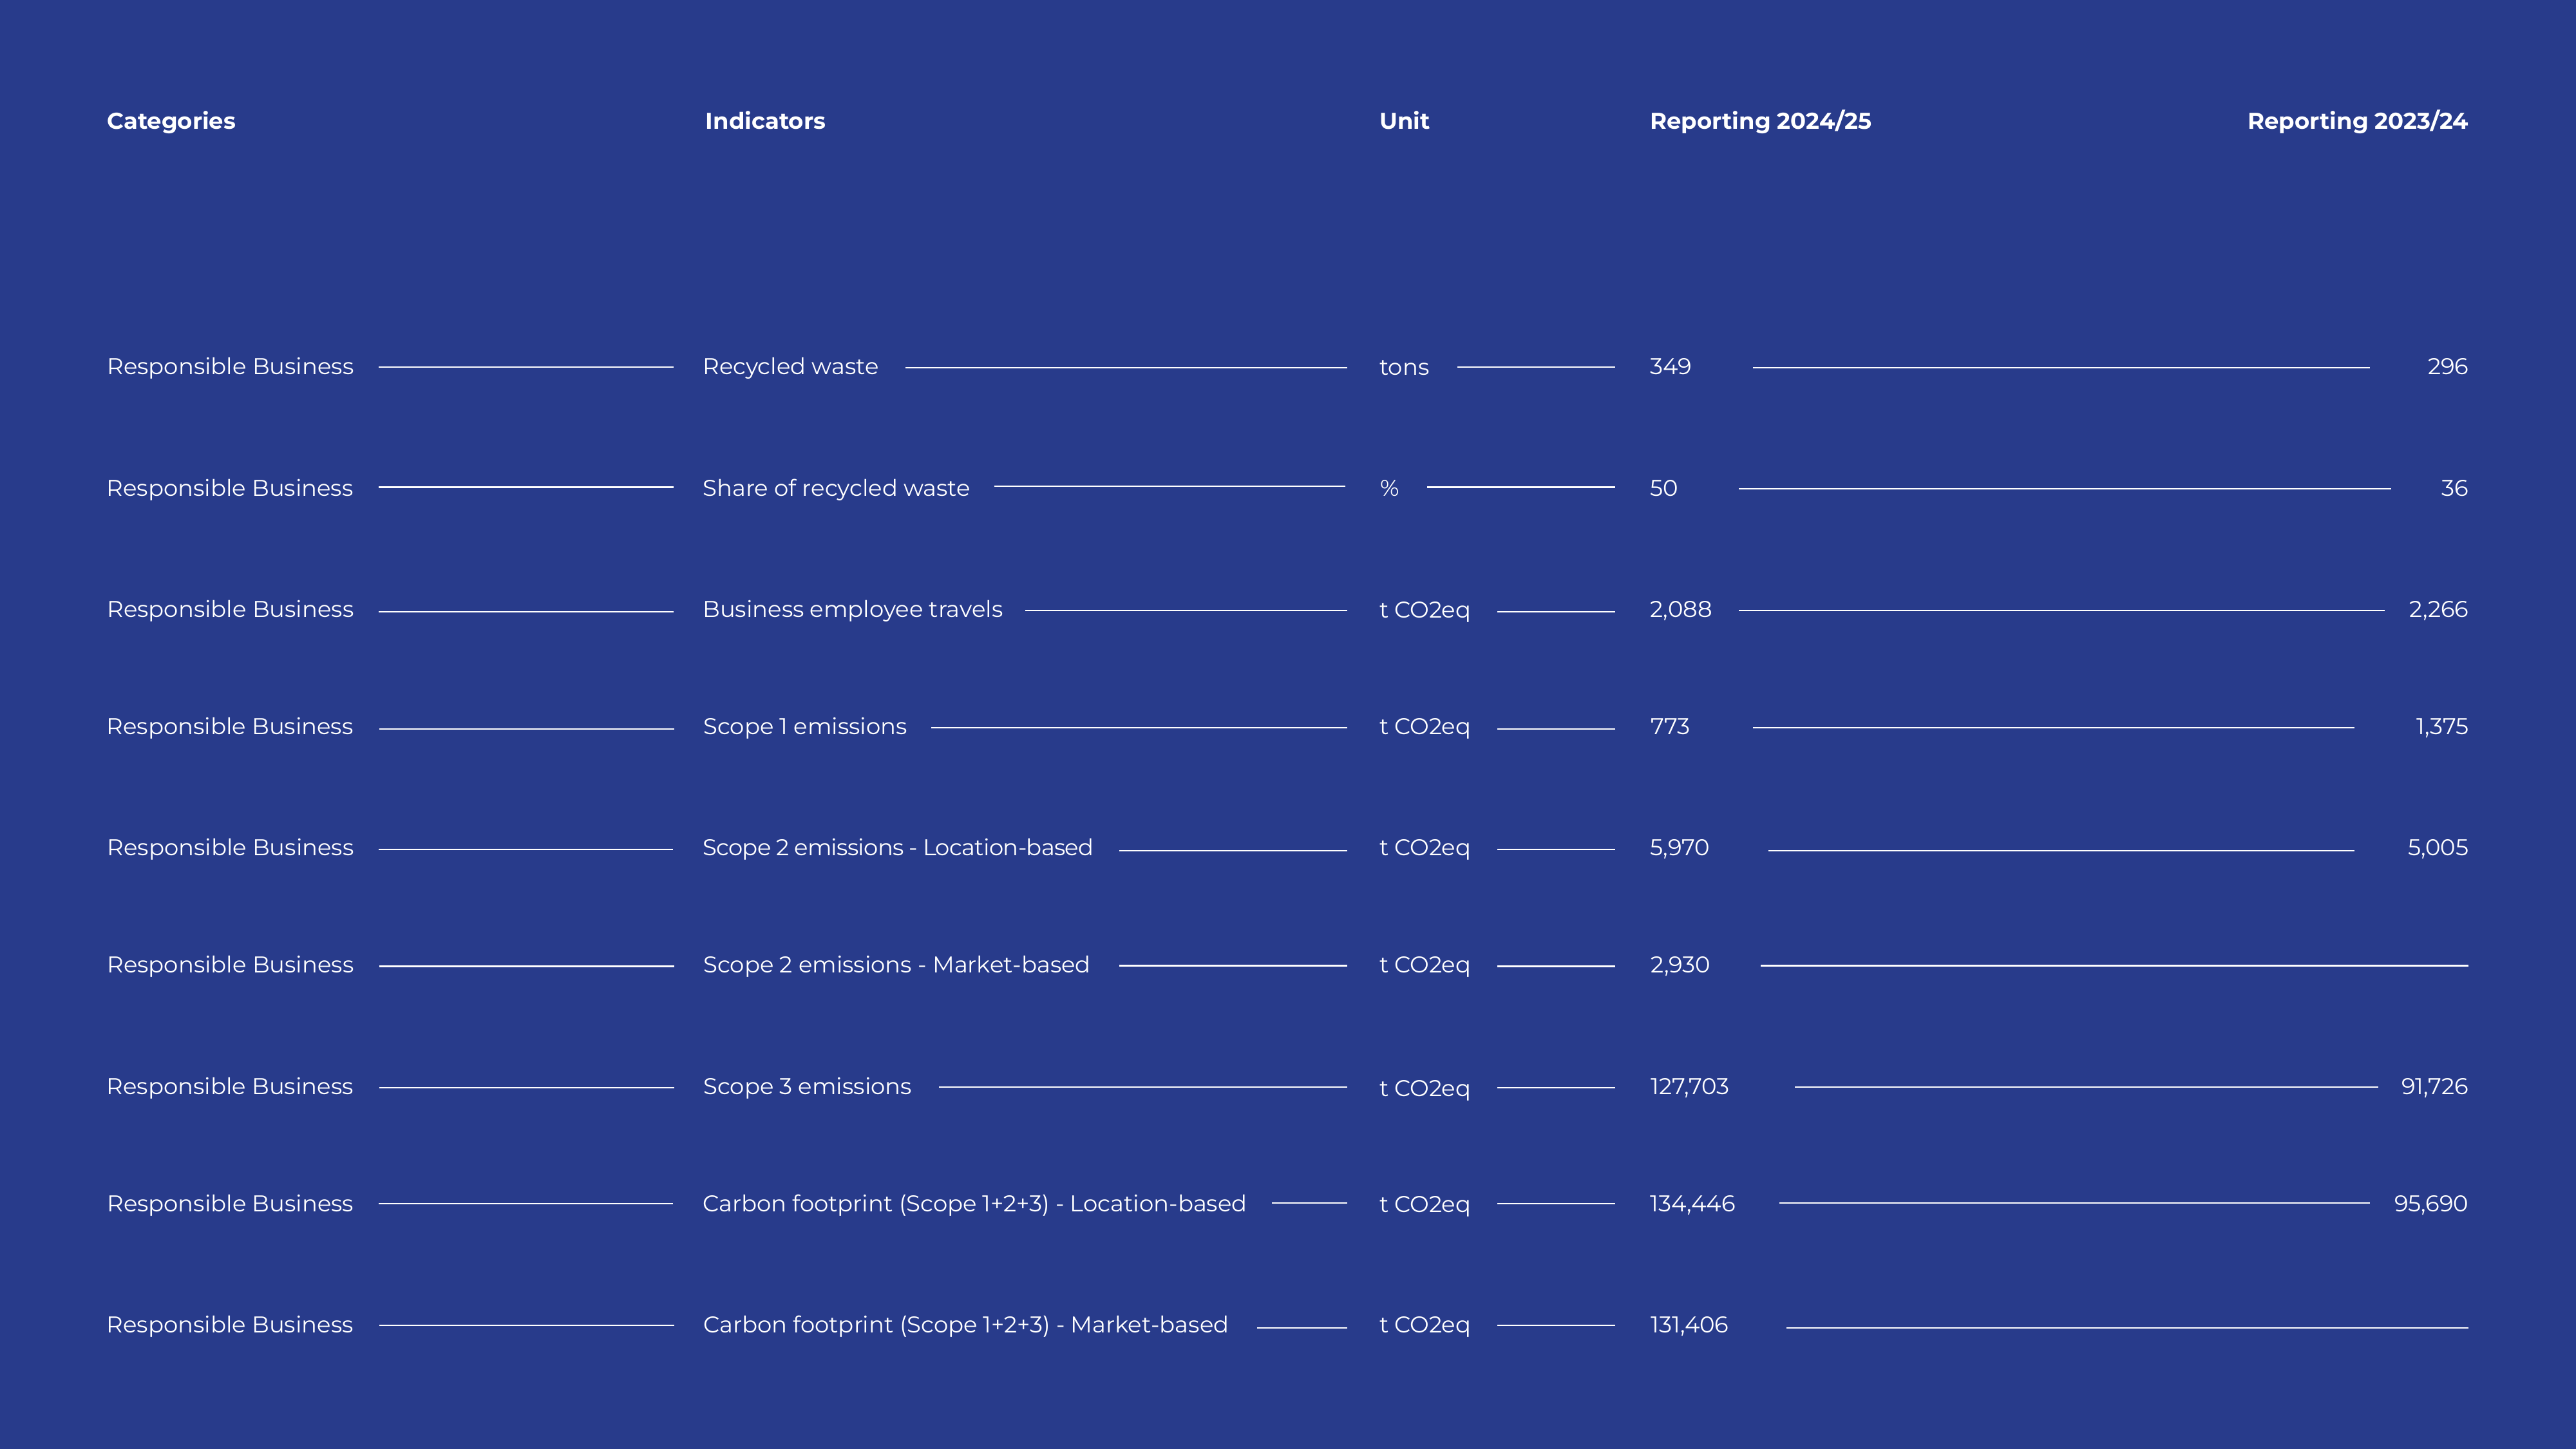Select the Scope 3 emissions indicator
The image size is (2576, 1449).
(x=807, y=1086)
